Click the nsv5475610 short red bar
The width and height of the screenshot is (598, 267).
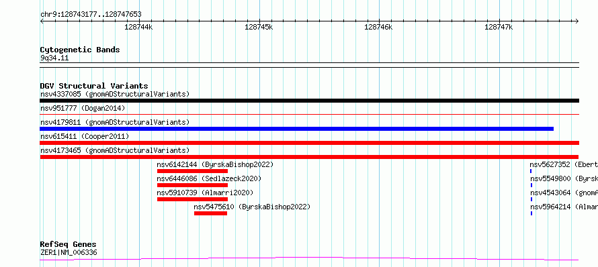pyautogui.click(x=210, y=213)
